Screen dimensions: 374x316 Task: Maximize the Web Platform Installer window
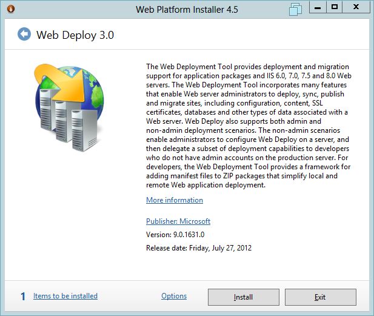click(334, 7)
